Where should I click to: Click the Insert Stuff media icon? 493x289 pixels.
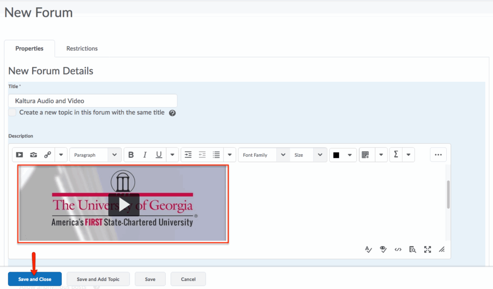(19, 155)
